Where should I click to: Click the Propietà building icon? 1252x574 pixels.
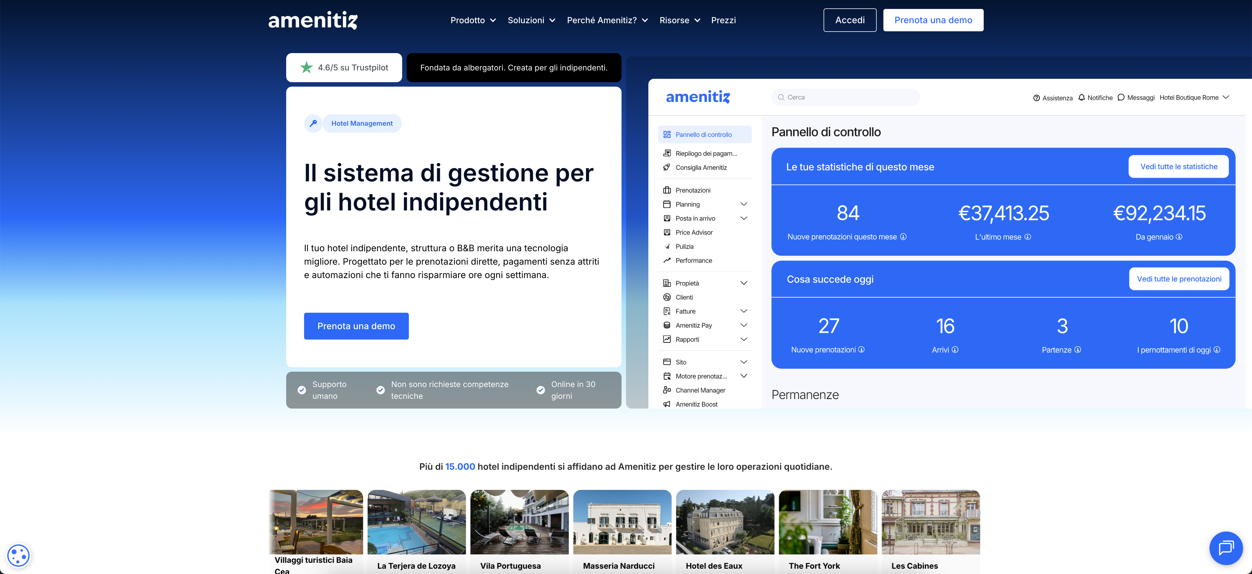[667, 283]
